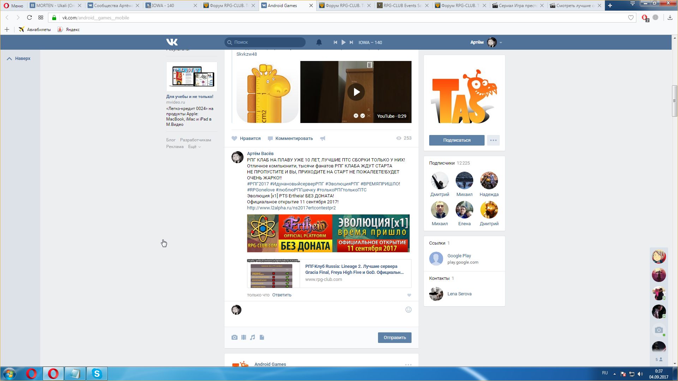Switch to MORTEN - Ukali tab
Image resolution: width=678 pixels, height=381 pixels.
coord(56,5)
